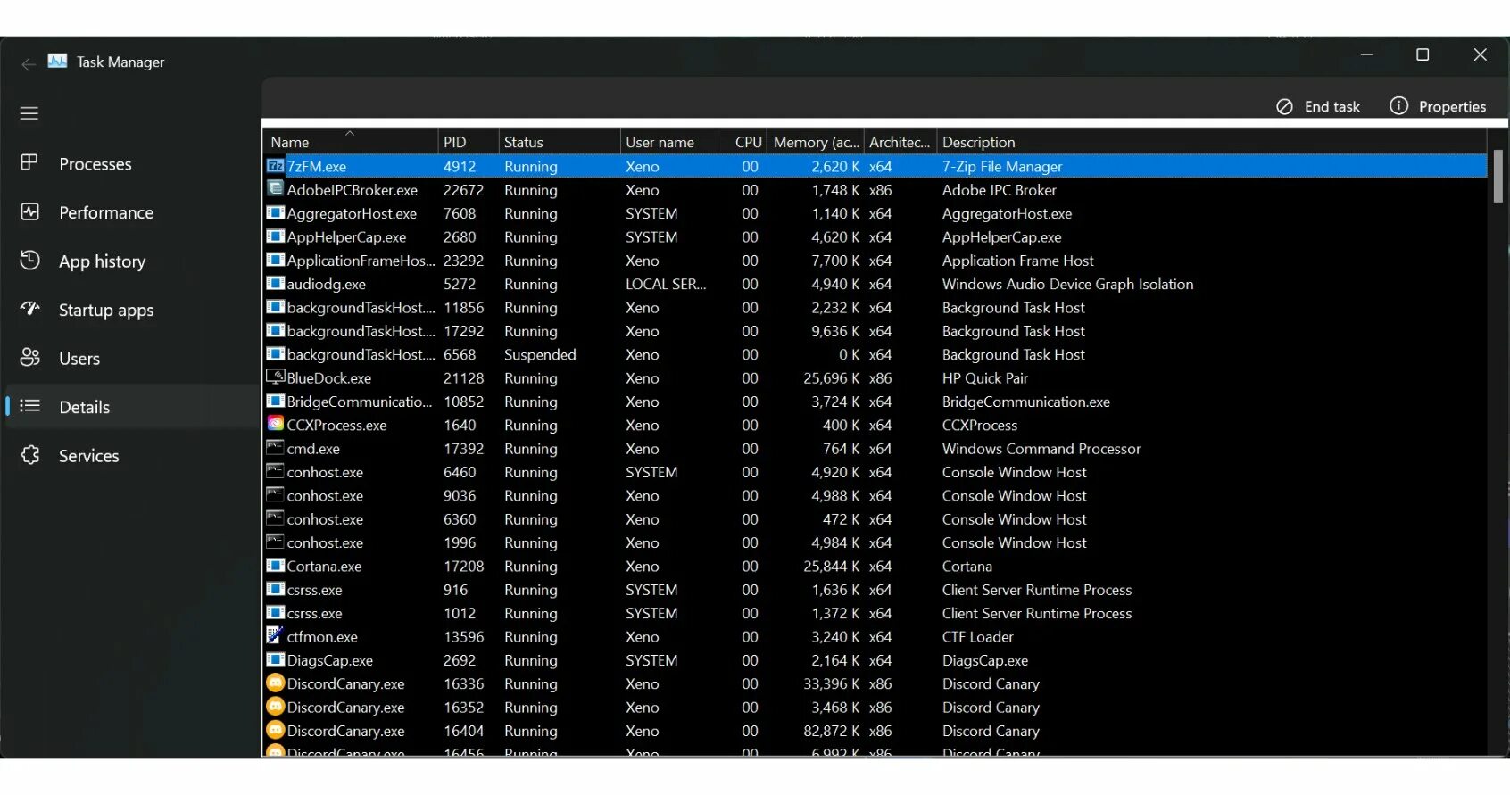
Task: Click the Task Manager app icon
Action: click(58, 61)
